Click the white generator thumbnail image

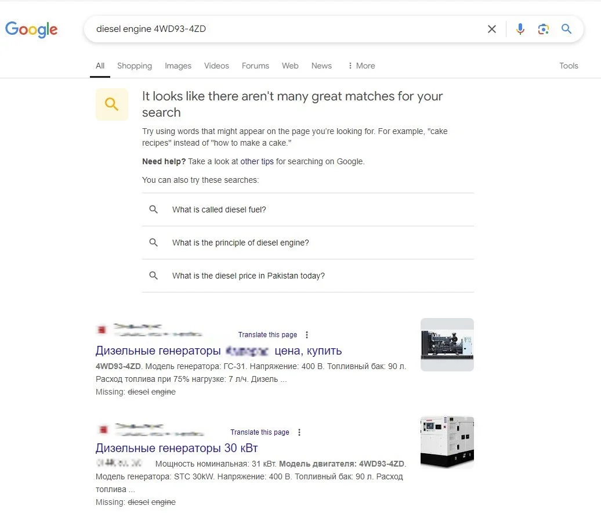[x=447, y=442]
